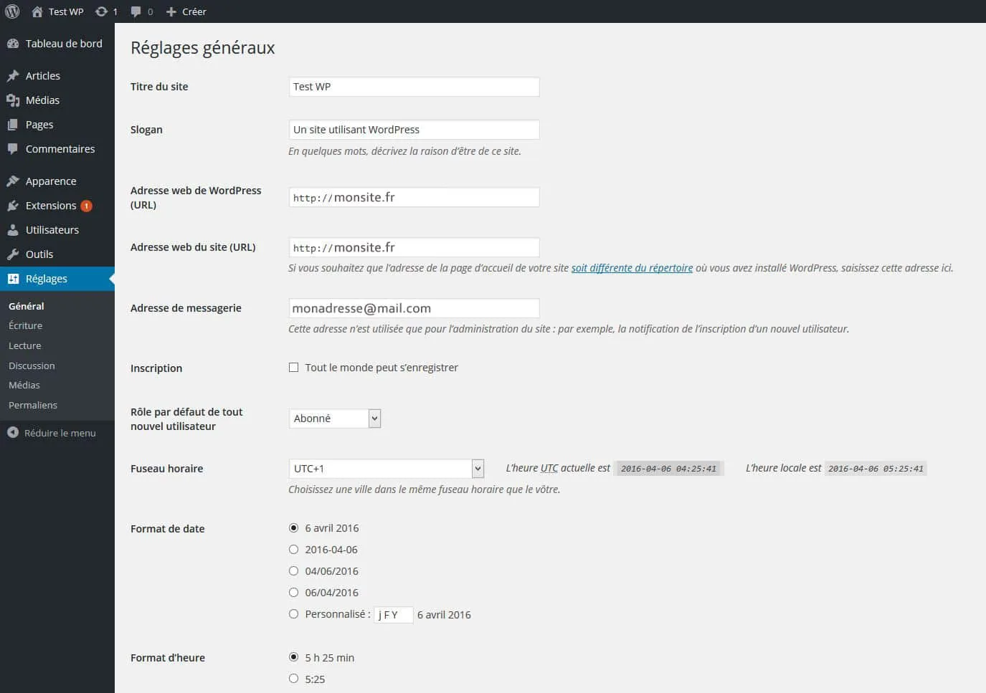986x693 pixels.
Task: Collapse sidebar via Réduire le menu text
Action: (x=60, y=433)
